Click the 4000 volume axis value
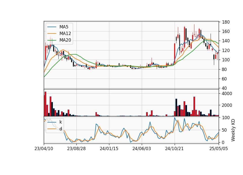The width and height of the screenshot is (243, 175). tap(227, 94)
